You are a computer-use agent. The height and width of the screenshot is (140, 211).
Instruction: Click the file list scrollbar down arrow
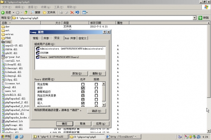209,131
